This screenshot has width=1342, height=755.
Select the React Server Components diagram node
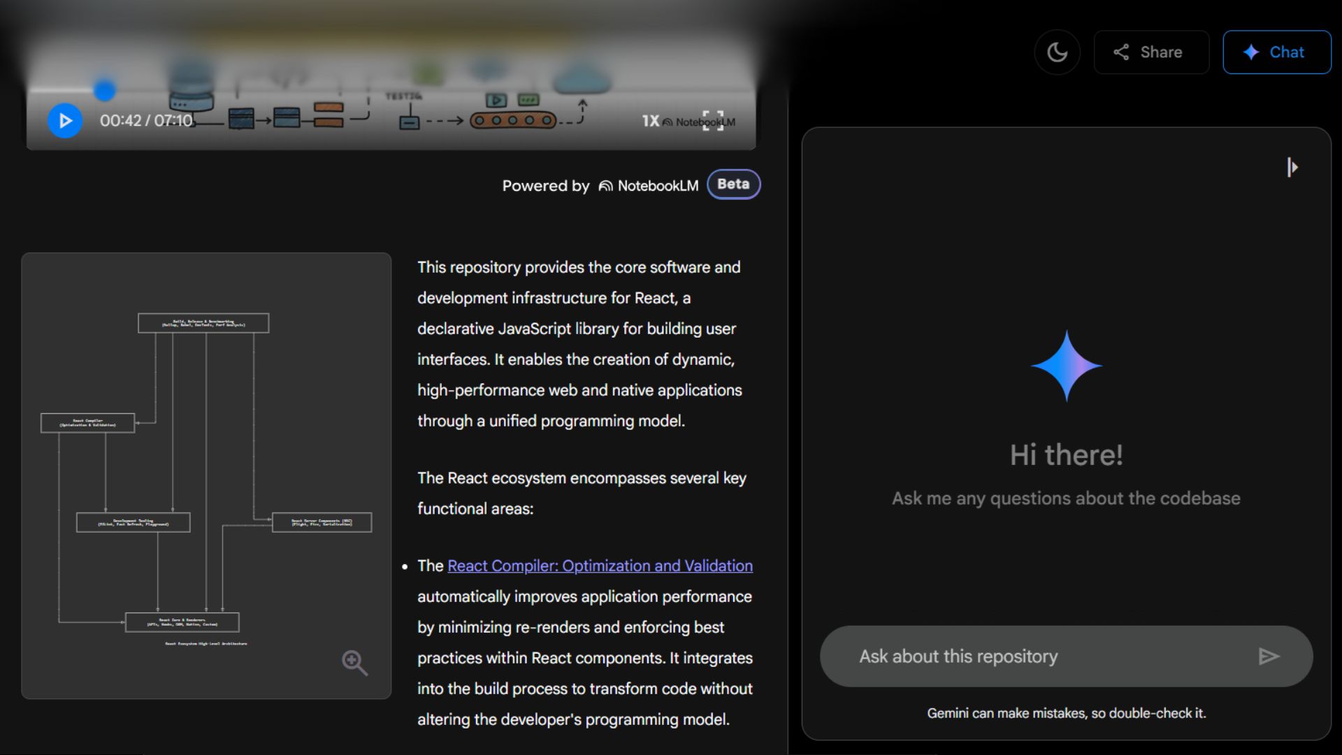point(322,522)
